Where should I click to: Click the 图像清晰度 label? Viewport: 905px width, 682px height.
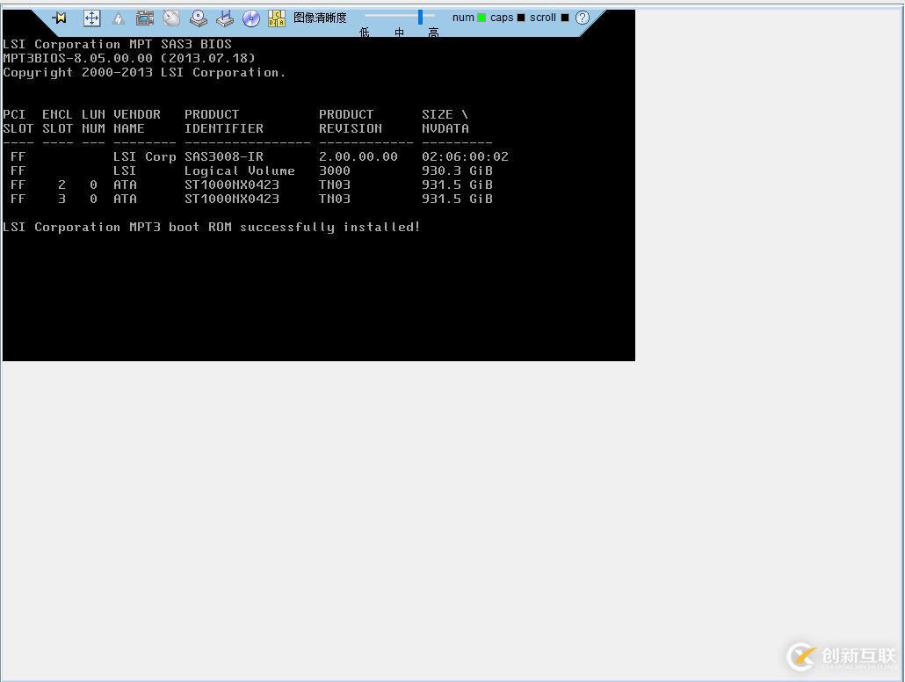(x=320, y=18)
